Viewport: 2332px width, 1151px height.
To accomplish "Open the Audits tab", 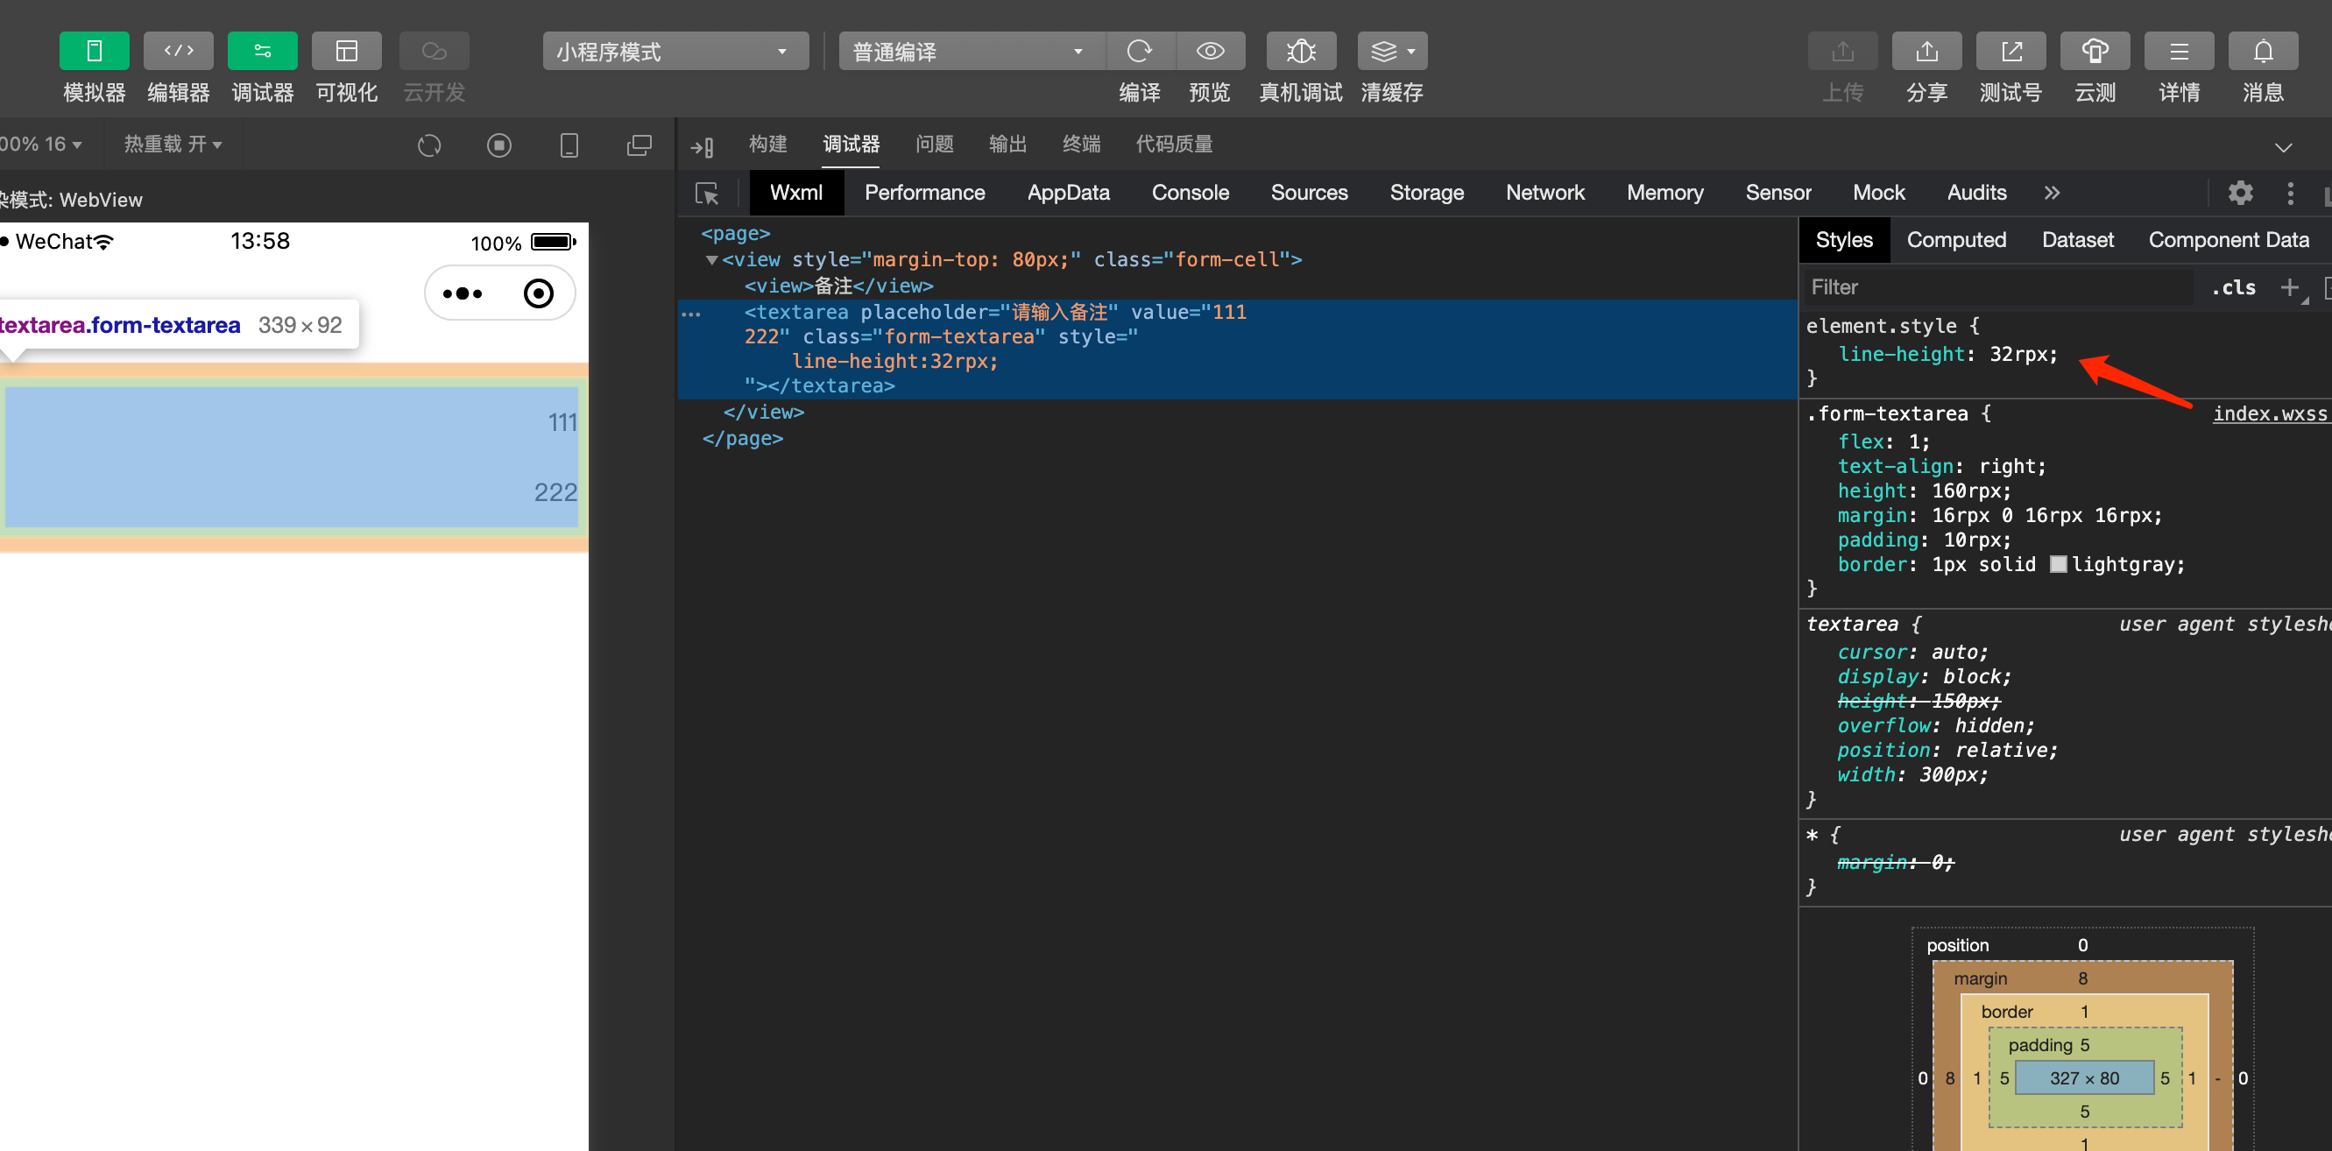I will tap(1976, 193).
